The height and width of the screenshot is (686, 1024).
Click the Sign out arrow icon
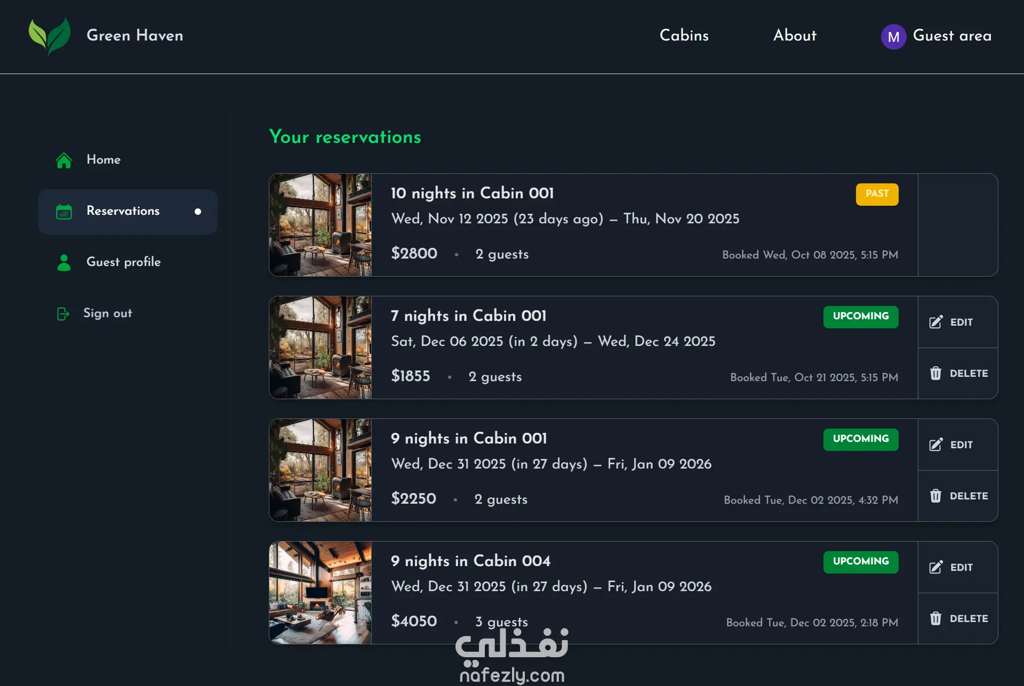click(x=63, y=314)
